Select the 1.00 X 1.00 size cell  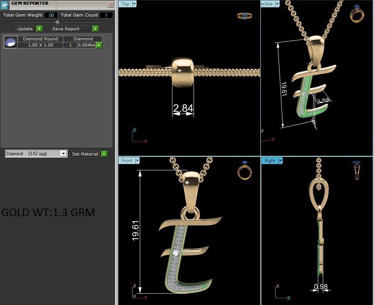[41, 45]
